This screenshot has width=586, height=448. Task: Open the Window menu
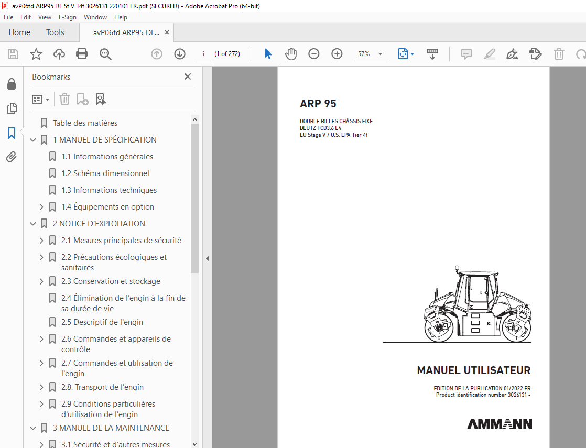95,17
